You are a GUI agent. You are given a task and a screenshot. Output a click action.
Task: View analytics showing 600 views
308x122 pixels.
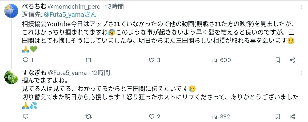tap(221, 60)
